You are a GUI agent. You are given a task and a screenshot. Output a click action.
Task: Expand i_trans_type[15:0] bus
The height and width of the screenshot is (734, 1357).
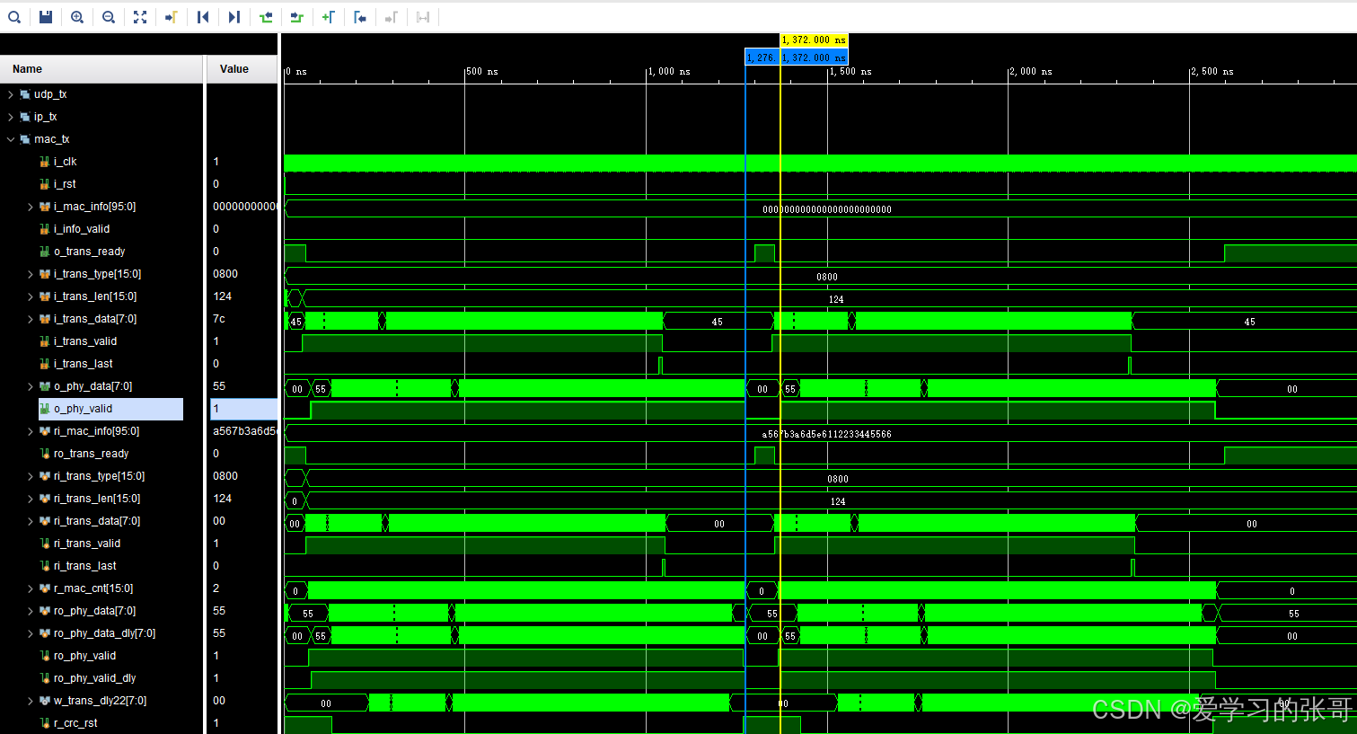pos(31,274)
